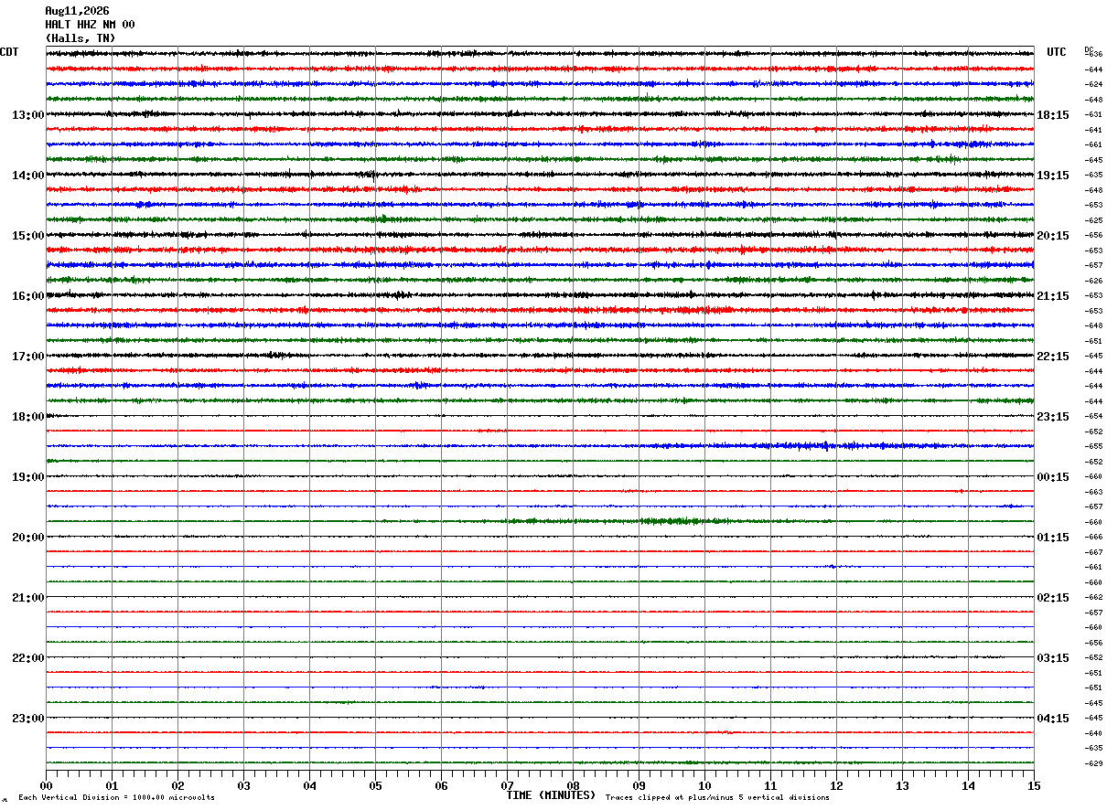Click the CDT timezone label

pyautogui.click(x=9, y=52)
